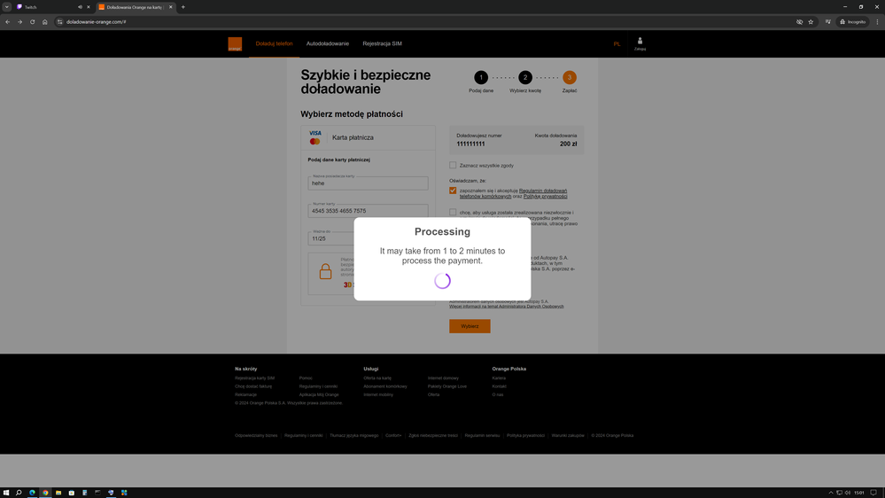The width and height of the screenshot is (885, 498).
Task: Open the Internet domowy footer link
Action: 443,378
